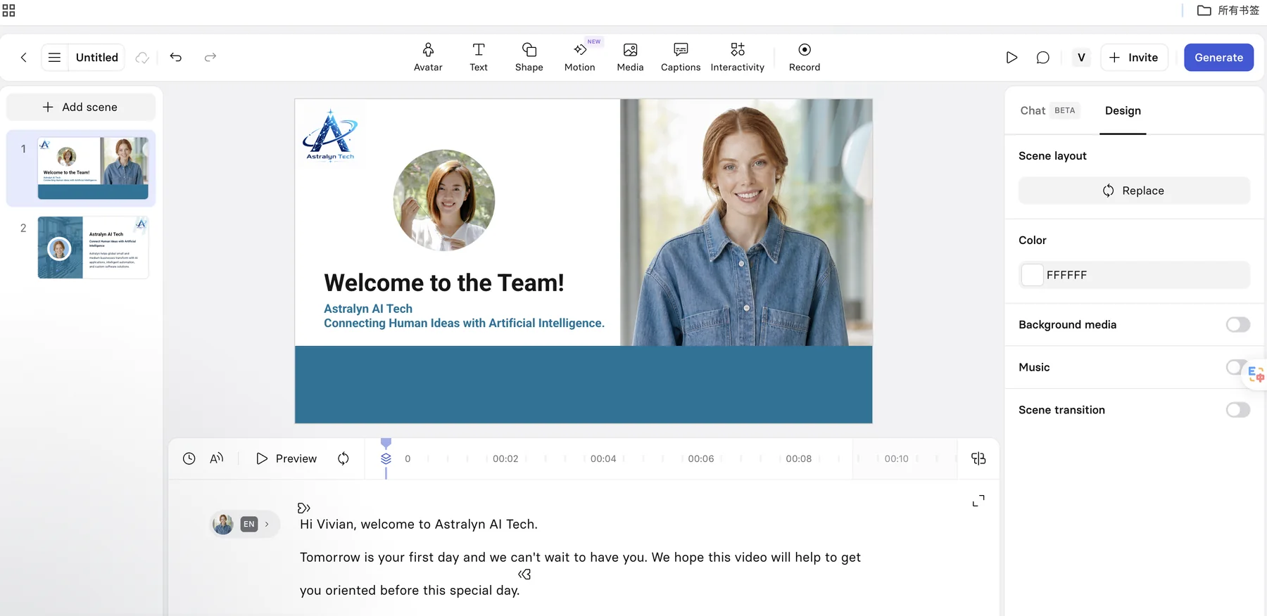Viewport: 1267px width, 616px height.
Task: Open the comments bubble icon
Action: tap(1043, 58)
